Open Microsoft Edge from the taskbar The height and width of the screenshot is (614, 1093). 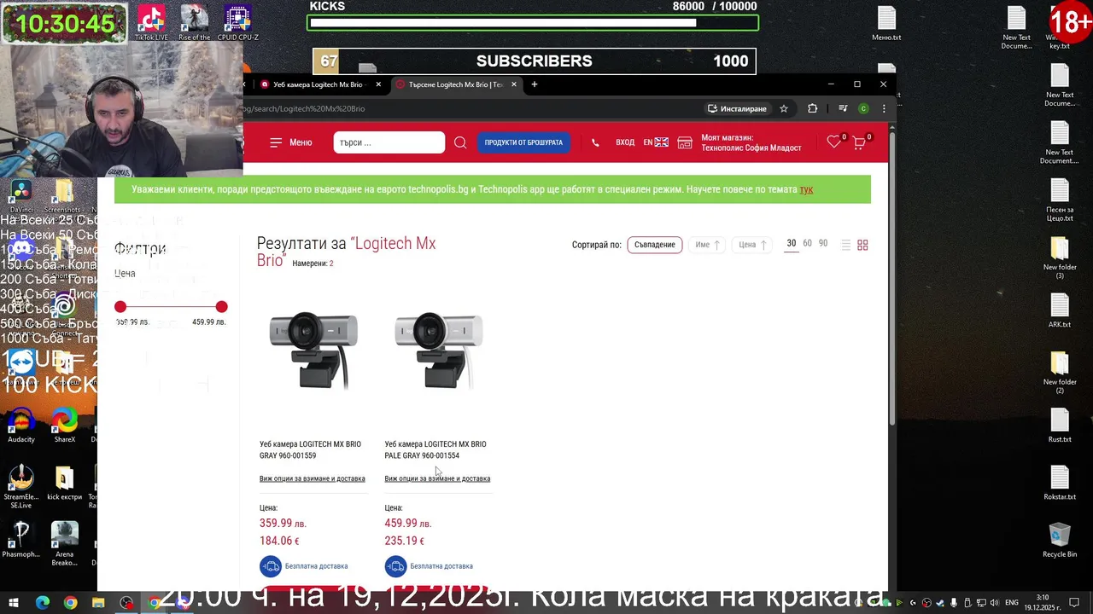pos(43,603)
